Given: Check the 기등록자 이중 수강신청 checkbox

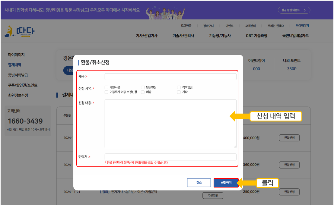Looking at the screenshot, I should coord(106,92).
